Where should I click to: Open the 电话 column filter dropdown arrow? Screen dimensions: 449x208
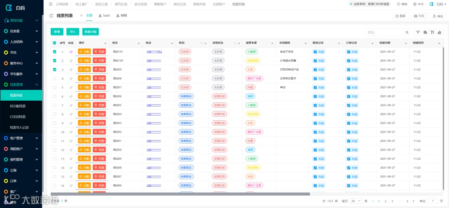point(172,43)
